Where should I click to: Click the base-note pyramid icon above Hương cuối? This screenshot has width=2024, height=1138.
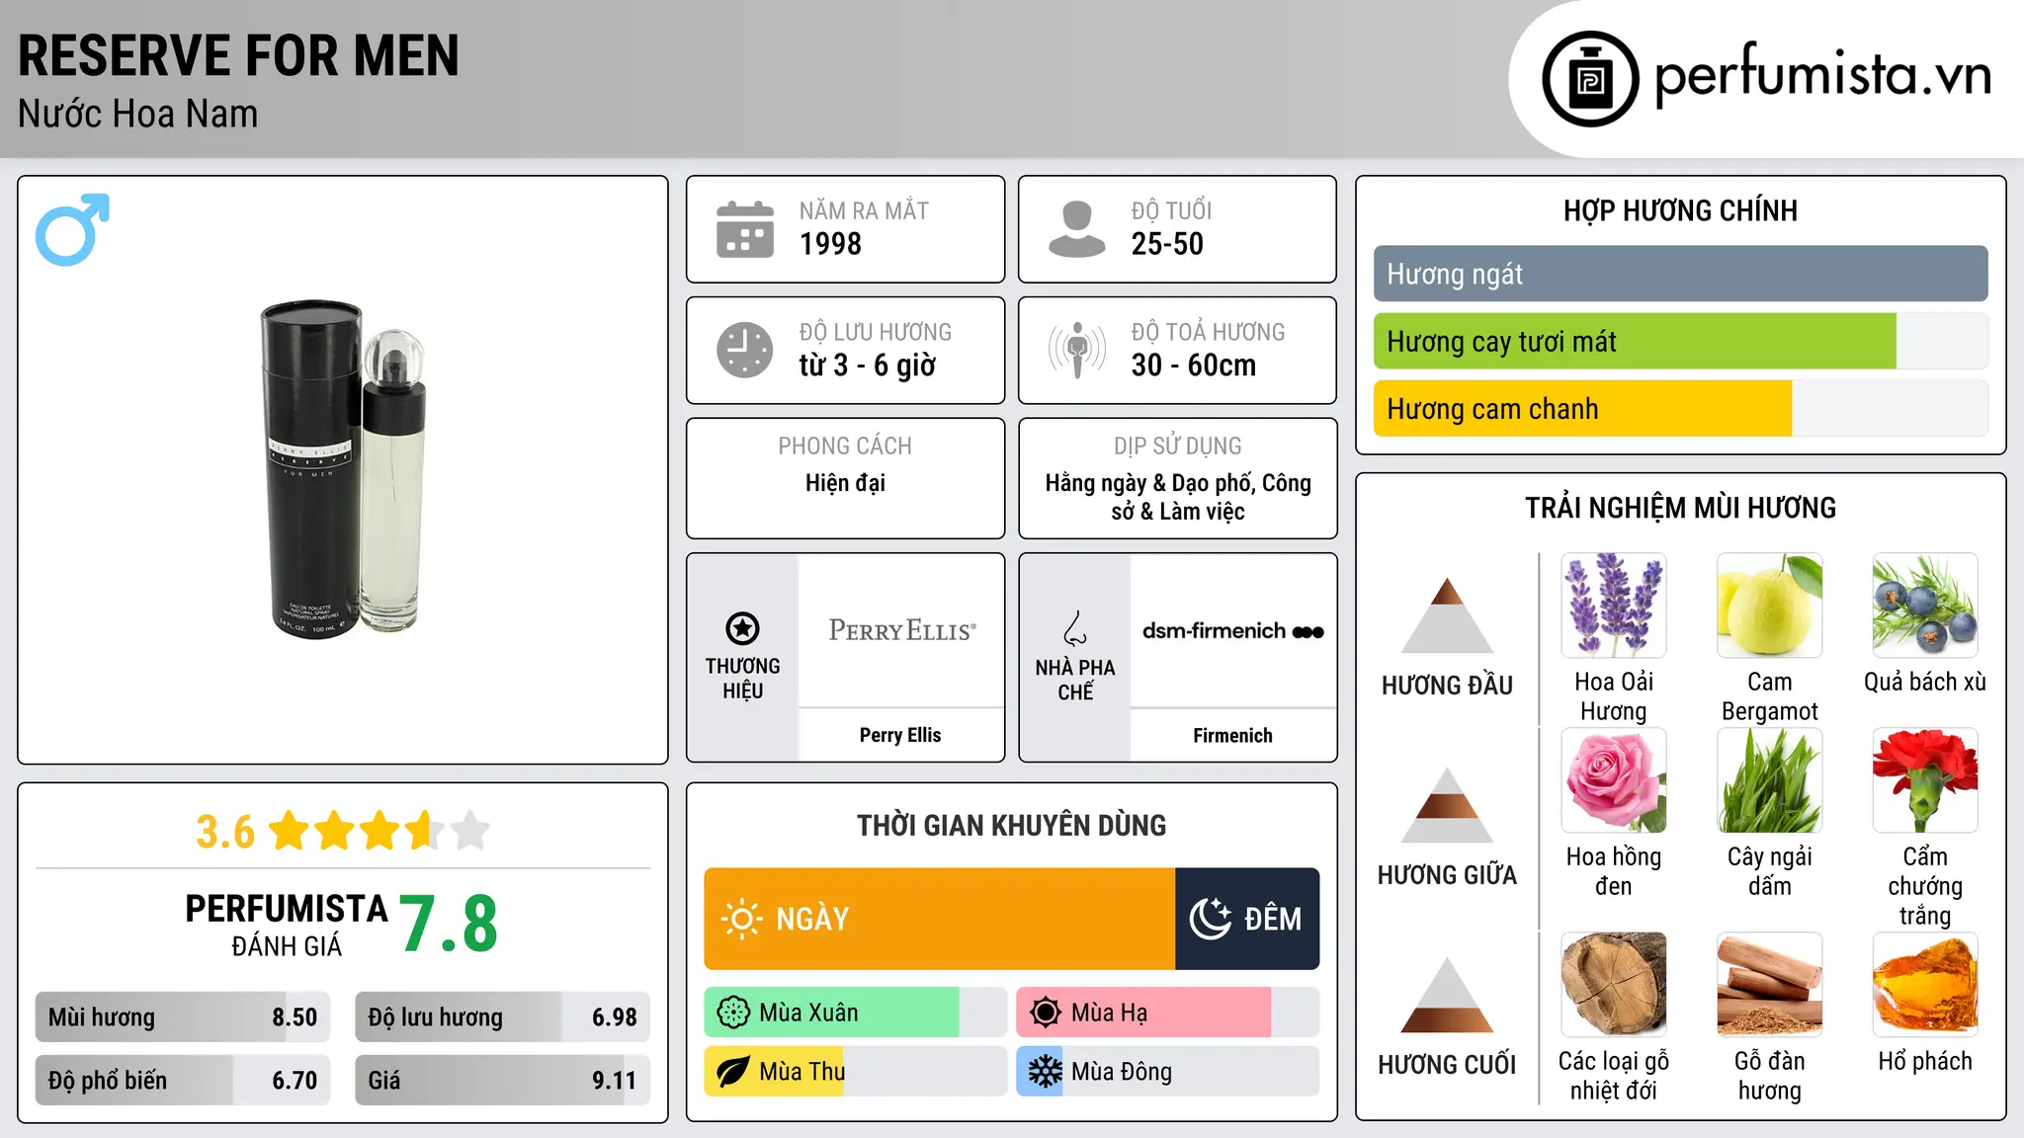click(x=1447, y=995)
